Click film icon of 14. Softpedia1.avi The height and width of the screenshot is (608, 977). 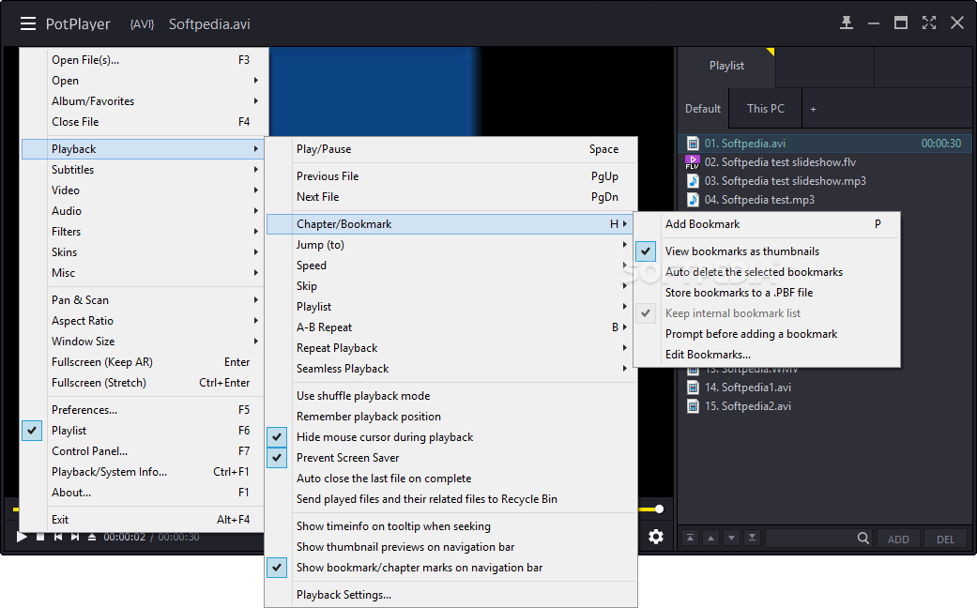pyautogui.click(x=693, y=388)
